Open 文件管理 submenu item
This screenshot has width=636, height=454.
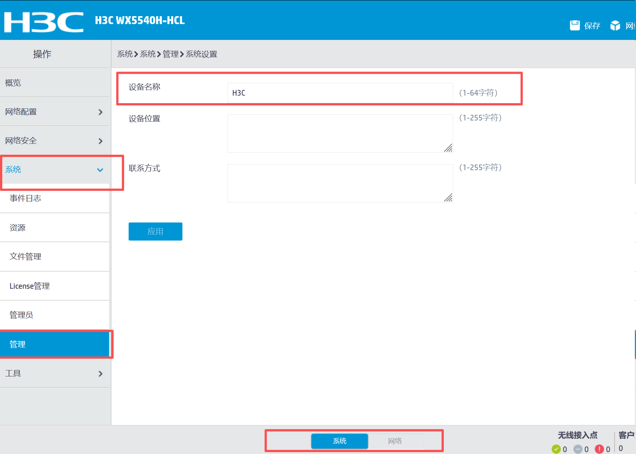coord(55,256)
